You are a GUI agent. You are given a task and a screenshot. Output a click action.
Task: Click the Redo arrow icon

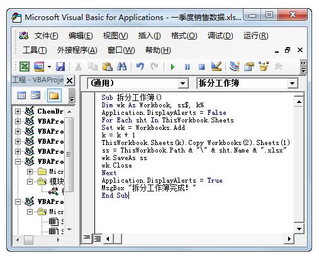pos(155,67)
